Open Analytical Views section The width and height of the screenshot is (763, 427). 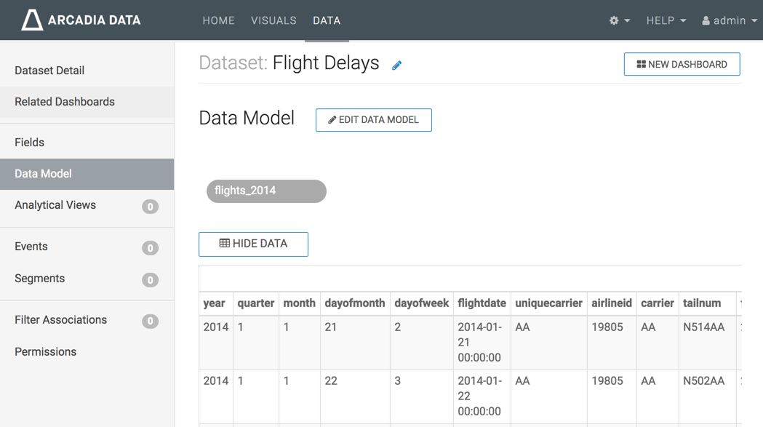[55, 205]
